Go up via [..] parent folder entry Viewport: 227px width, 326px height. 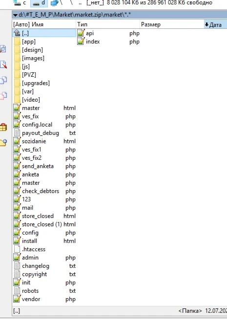(x=44, y=33)
